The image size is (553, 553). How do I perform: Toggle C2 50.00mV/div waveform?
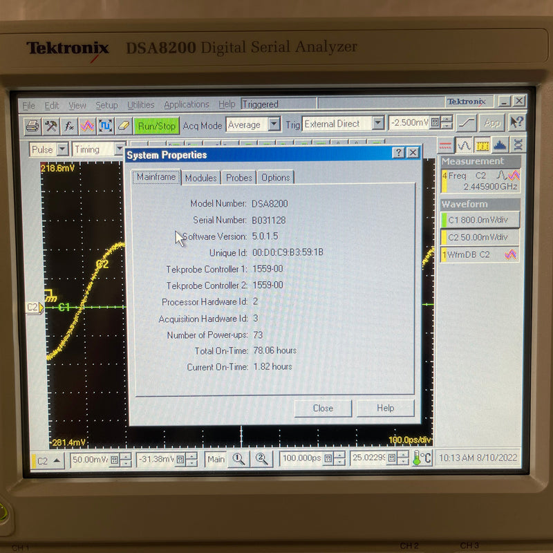[x=480, y=237]
